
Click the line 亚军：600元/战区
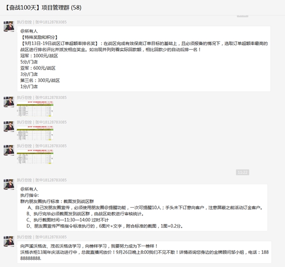[38, 68]
